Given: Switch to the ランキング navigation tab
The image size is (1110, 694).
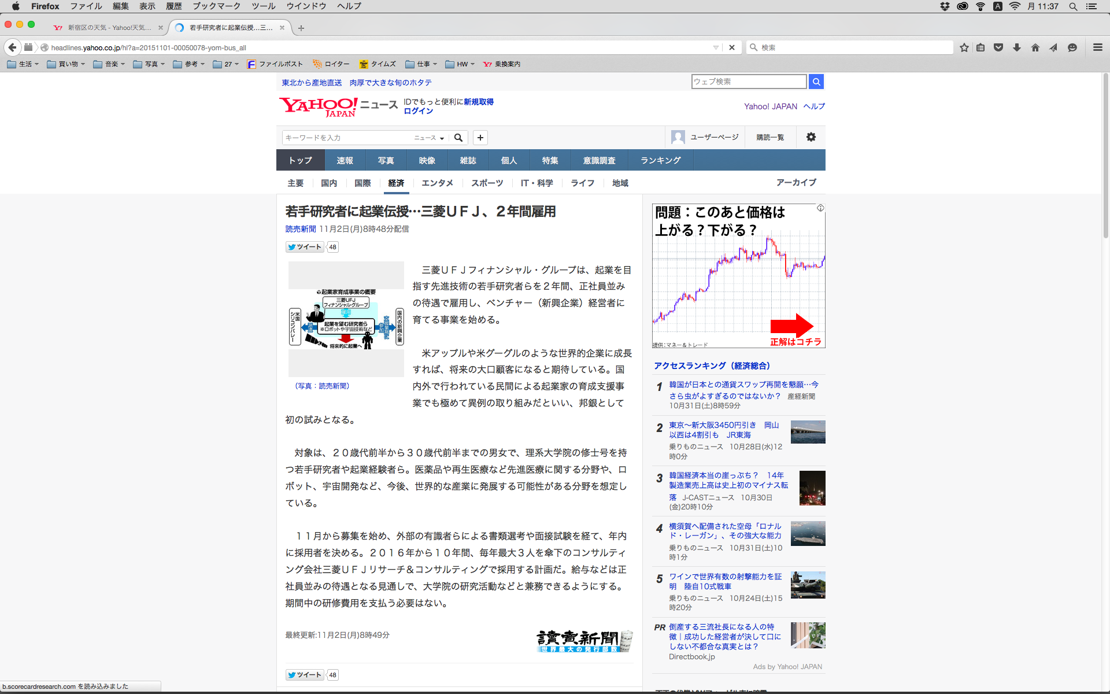Looking at the screenshot, I should (x=660, y=160).
